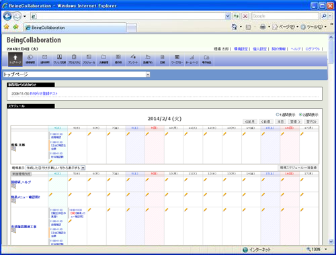Image resolution: width=336 pixels, height=255 pixels.
Task: Open the 文書管理 folder icon
Action: (103, 59)
